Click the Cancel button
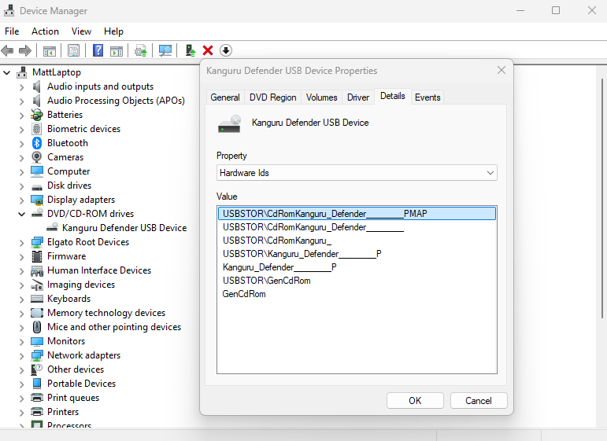The width and height of the screenshot is (607, 441). (479, 400)
